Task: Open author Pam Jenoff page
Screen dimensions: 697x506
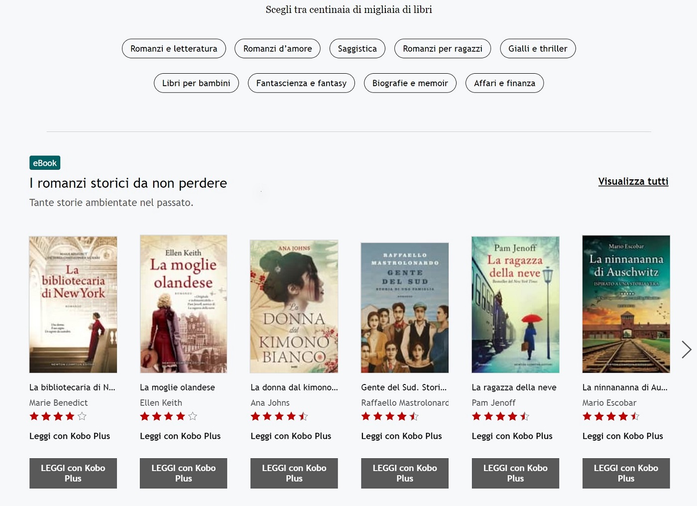Action: tap(493, 402)
